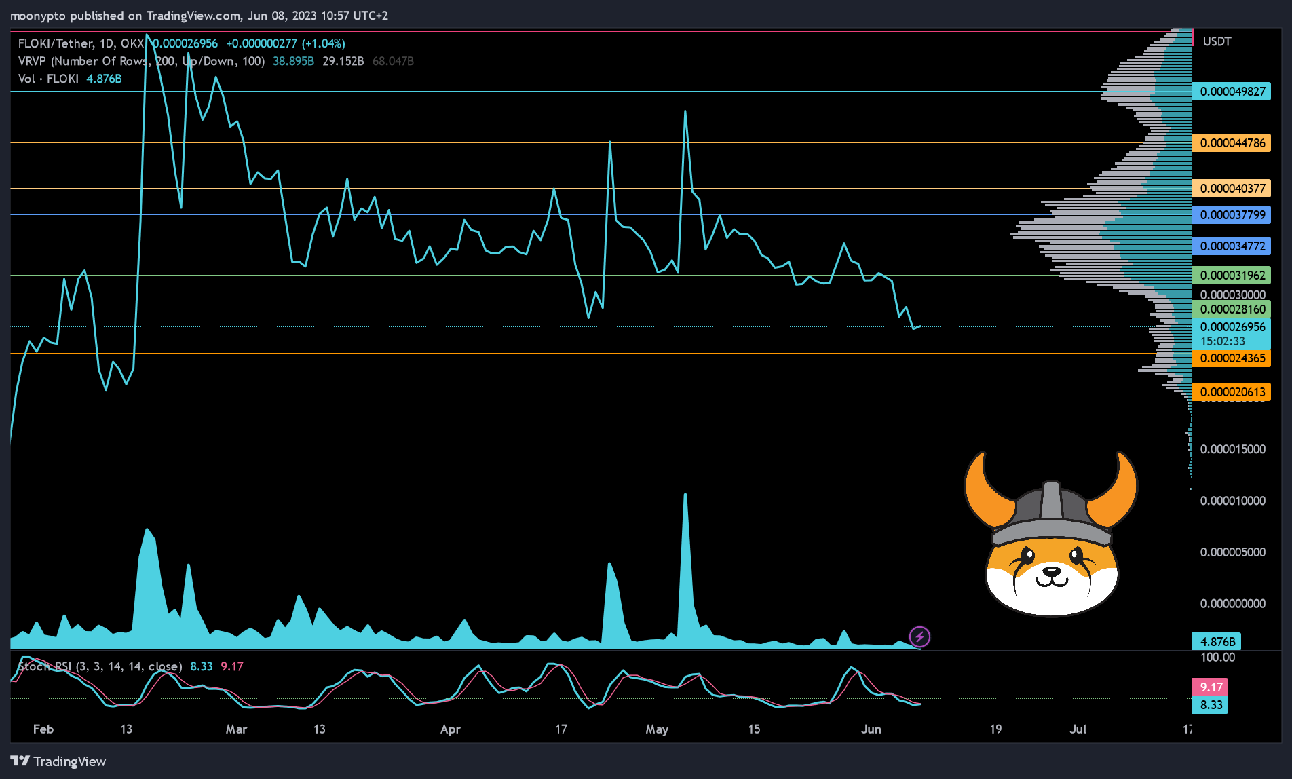
Task: Click the moonypto published on TradingView.com header
Action: pos(199,16)
